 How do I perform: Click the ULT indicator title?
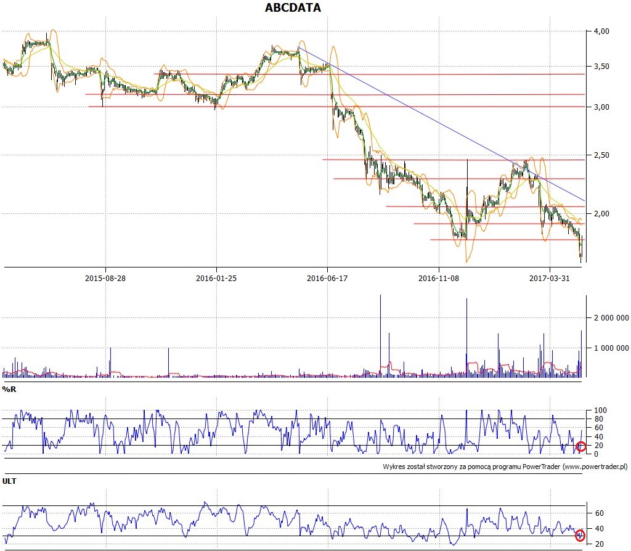(x=9, y=481)
